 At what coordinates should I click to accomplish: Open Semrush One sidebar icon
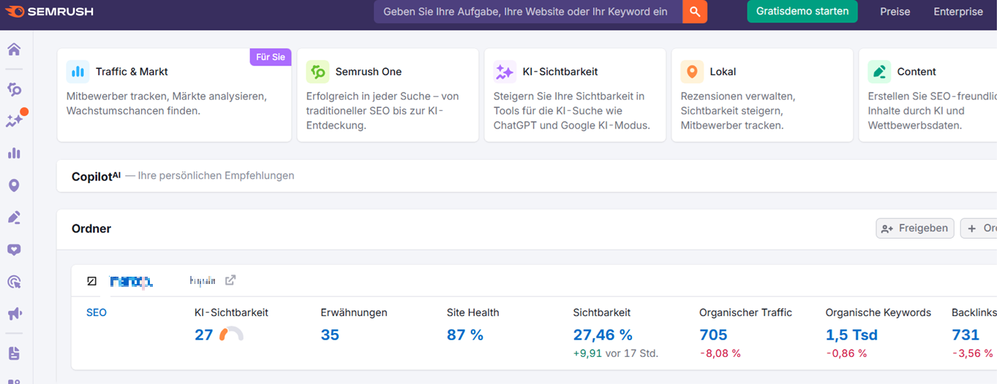point(14,89)
